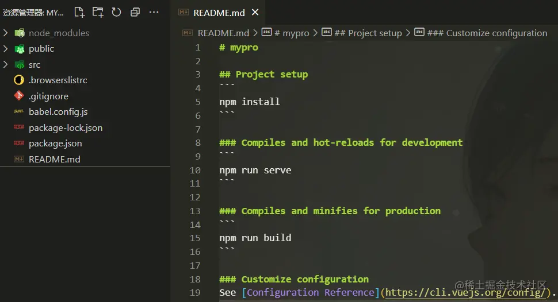Click README.md in the breadcrumb
558x302 pixels.
click(223, 33)
